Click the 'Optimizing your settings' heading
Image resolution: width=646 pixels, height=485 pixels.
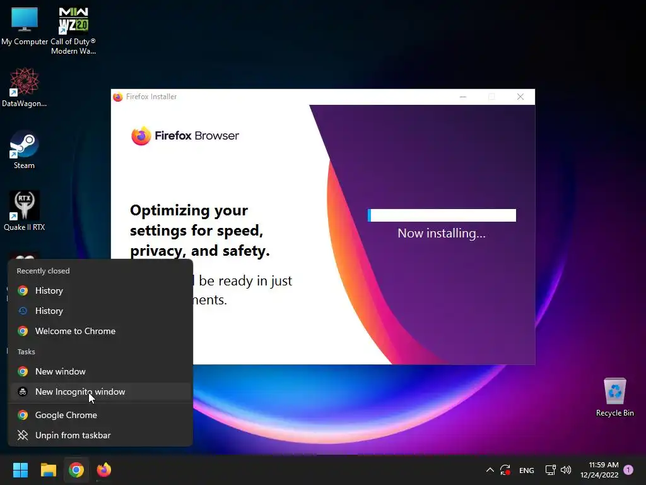tap(200, 231)
